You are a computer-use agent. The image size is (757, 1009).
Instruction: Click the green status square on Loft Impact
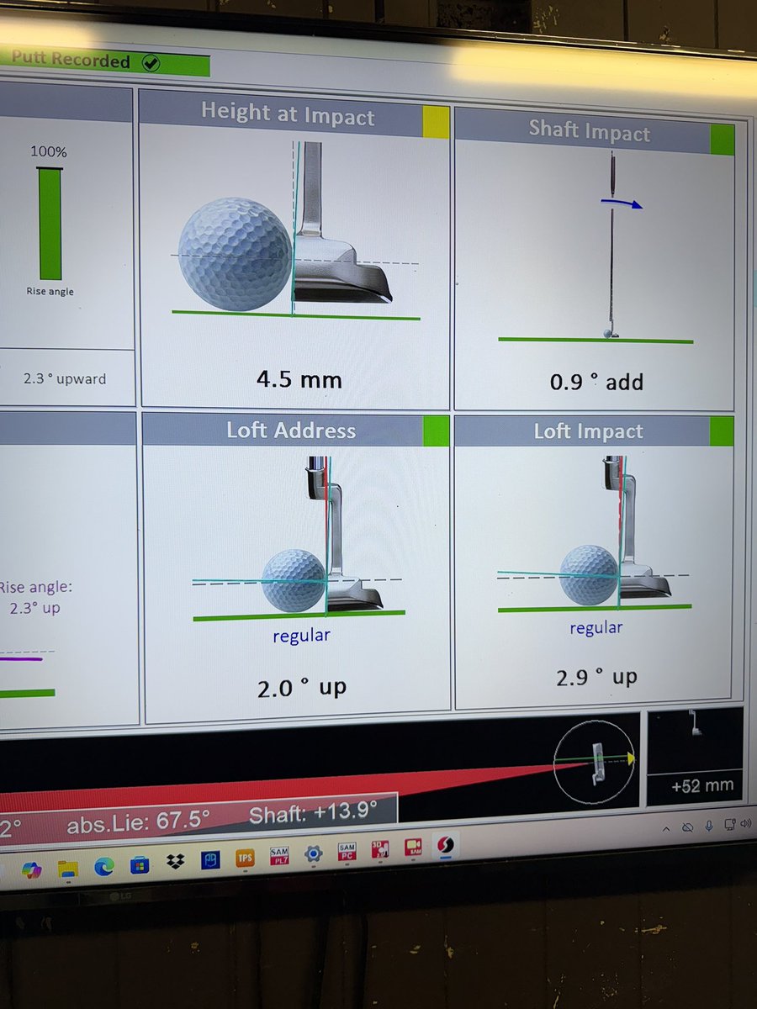[722, 431]
